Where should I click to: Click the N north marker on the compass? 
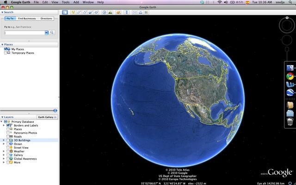(287, 18)
